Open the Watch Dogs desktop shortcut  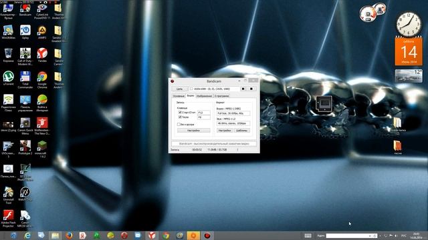pos(25,194)
